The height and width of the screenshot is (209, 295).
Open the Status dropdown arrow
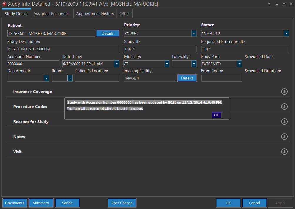pyautogui.click(x=286, y=34)
